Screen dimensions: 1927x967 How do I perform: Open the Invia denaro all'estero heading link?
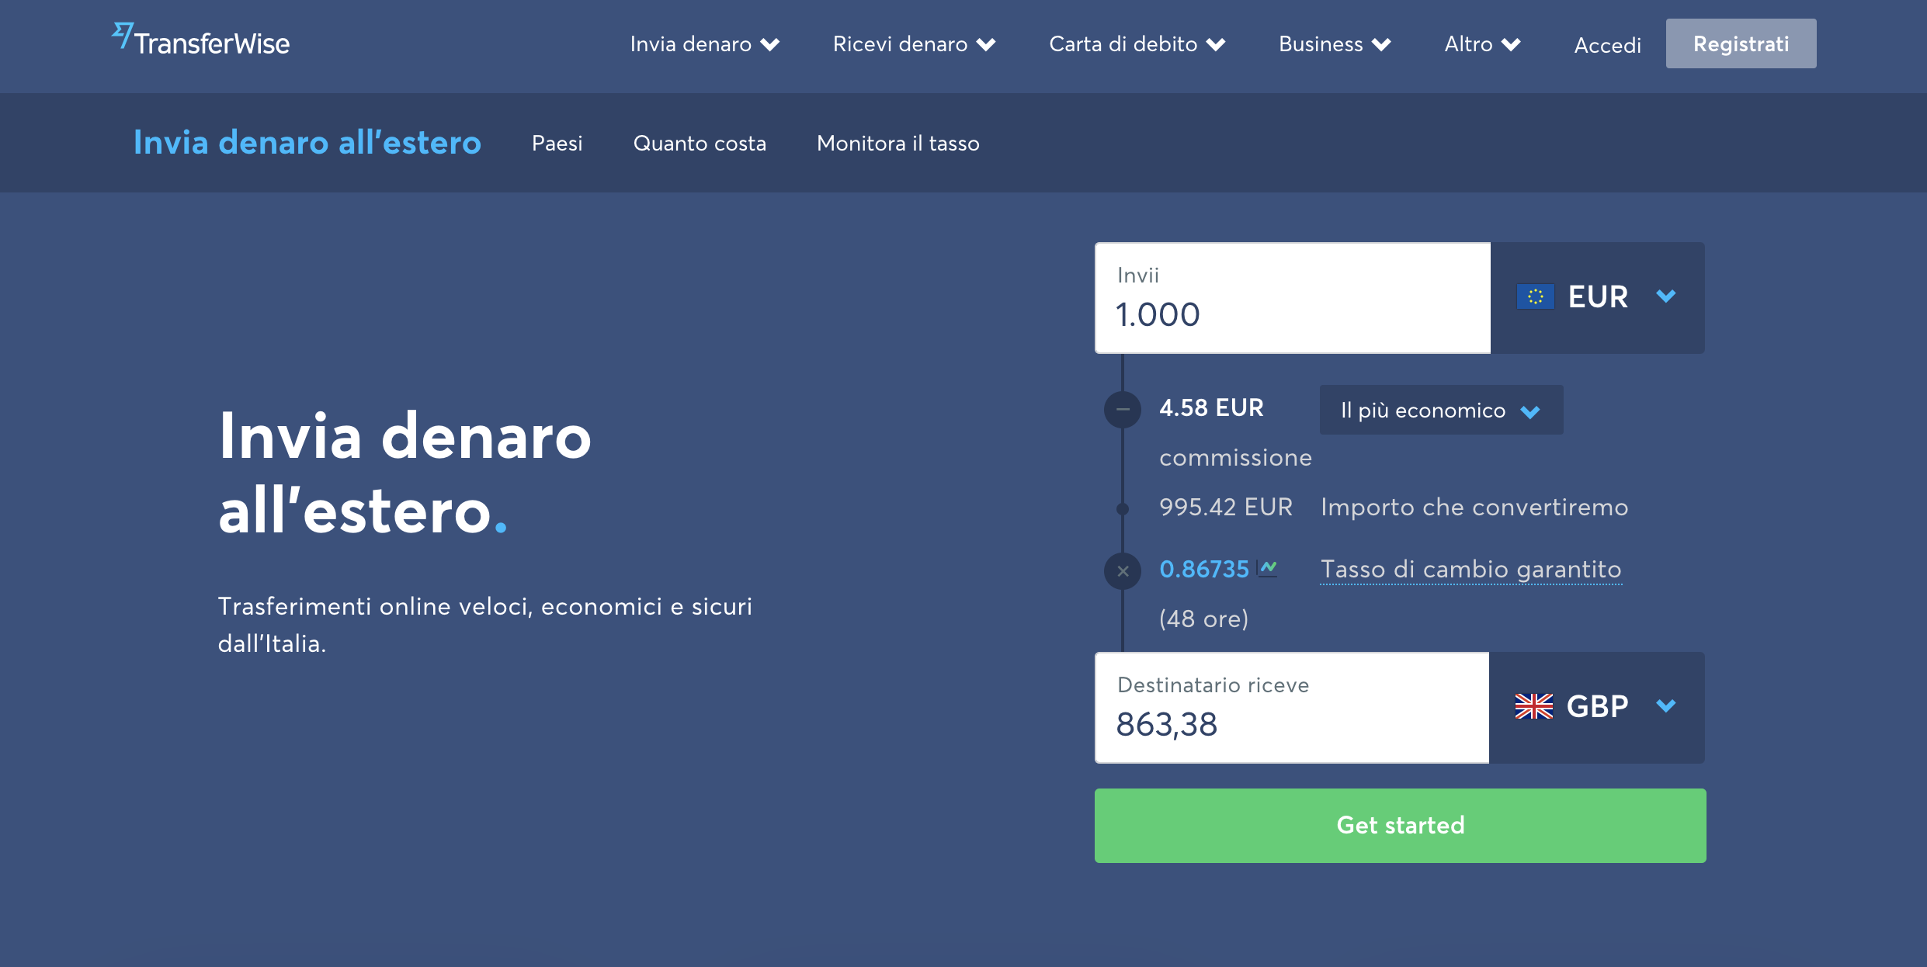point(307,143)
